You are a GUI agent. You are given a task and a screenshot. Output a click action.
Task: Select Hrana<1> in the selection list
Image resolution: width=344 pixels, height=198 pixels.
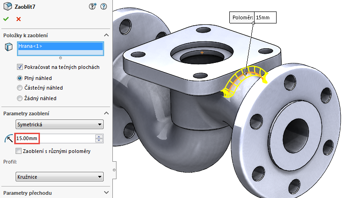(61, 46)
